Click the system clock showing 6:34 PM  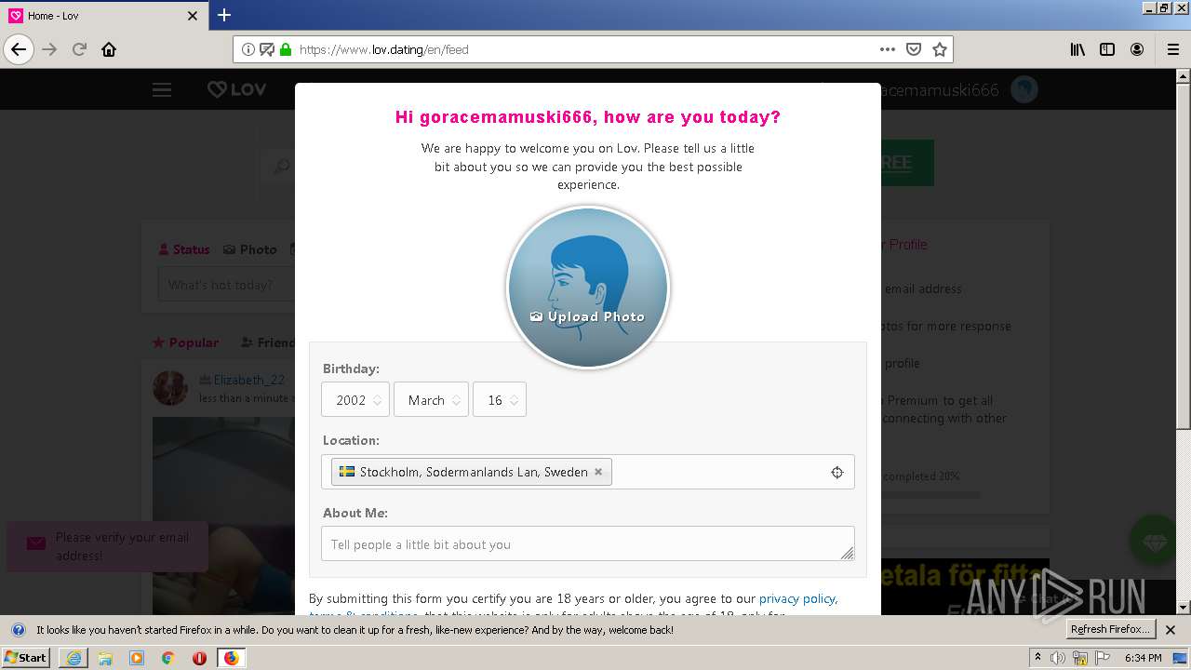tap(1143, 658)
